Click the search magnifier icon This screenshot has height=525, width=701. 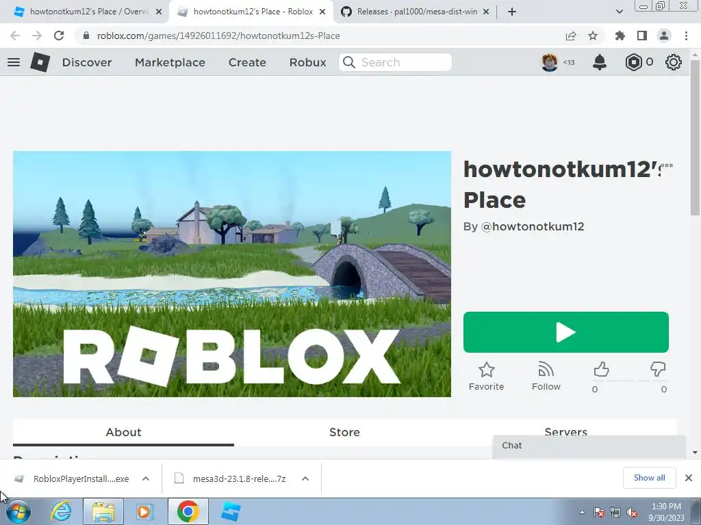349,62
